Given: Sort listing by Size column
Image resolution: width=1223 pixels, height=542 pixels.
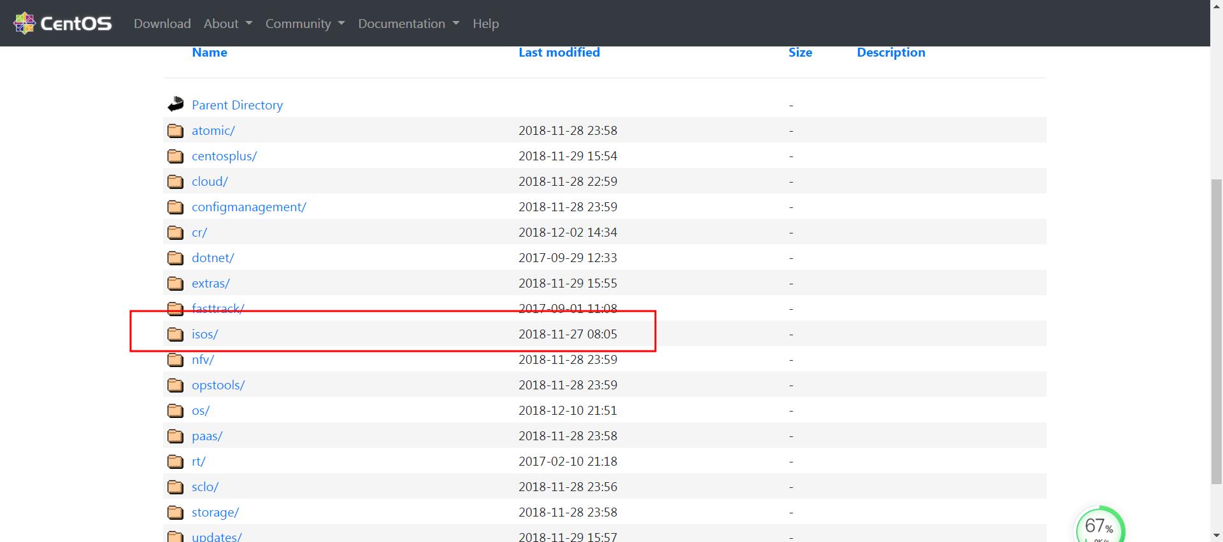Looking at the screenshot, I should click(799, 52).
